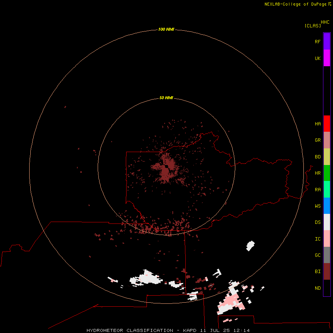Click the HR green legend swatch
The image size is (333, 333).
327,173
